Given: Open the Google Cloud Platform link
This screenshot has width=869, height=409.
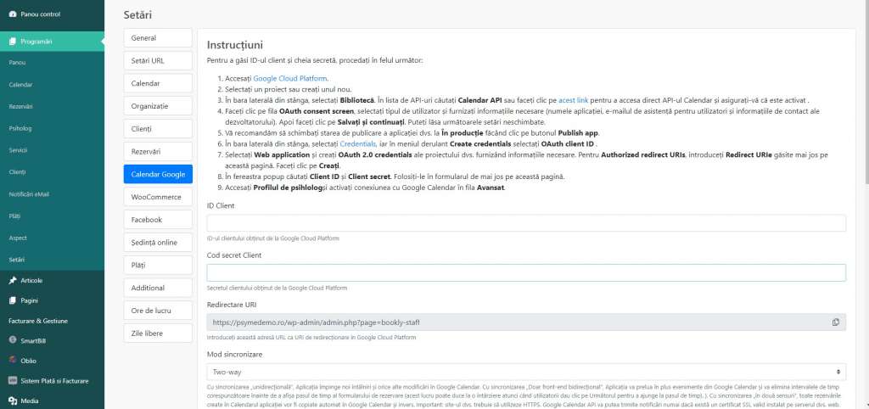Looking at the screenshot, I should point(290,79).
